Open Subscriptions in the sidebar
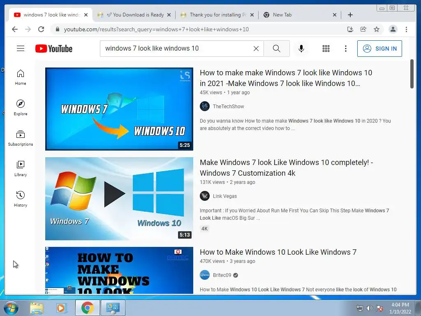Screen dimensions: 421x316 point(21,138)
